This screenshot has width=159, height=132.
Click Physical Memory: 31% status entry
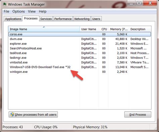[x=90, y=127]
